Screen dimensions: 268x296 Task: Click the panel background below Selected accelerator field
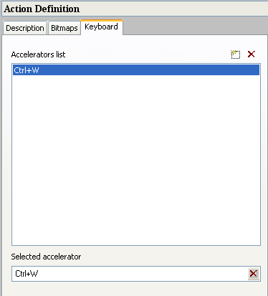coord(135,289)
